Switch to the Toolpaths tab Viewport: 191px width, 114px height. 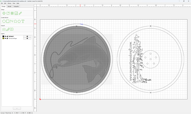[x=16, y=6]
